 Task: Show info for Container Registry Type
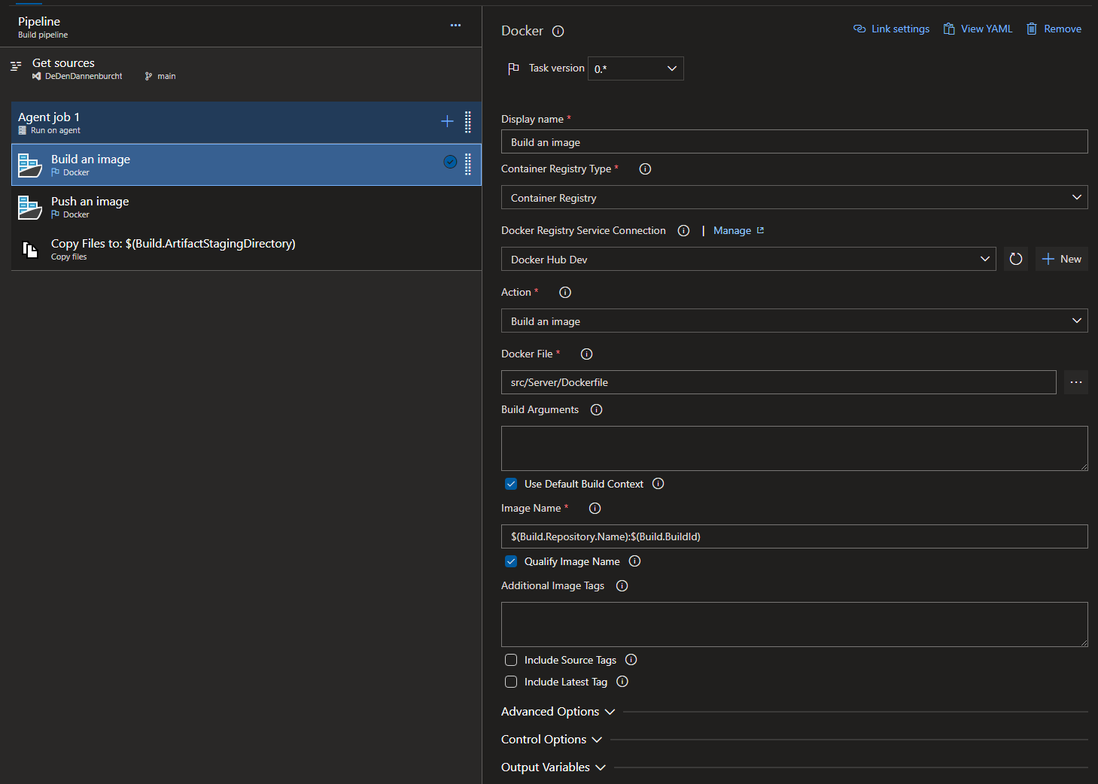(645, 169)
